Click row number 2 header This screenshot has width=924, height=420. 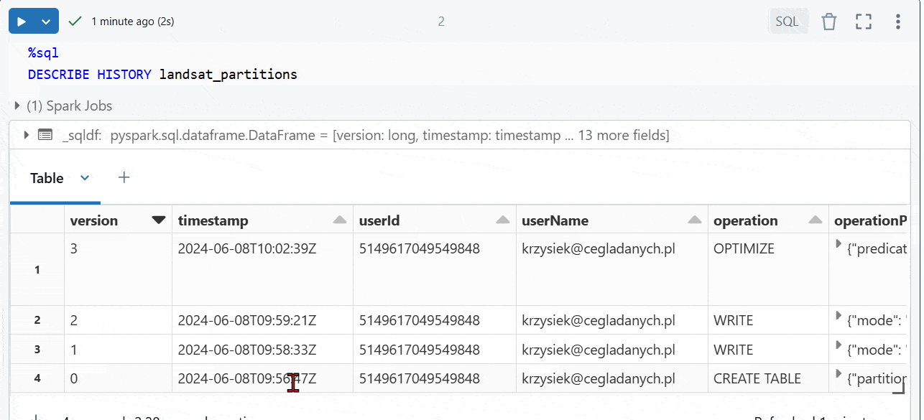[x=37, y=320]
